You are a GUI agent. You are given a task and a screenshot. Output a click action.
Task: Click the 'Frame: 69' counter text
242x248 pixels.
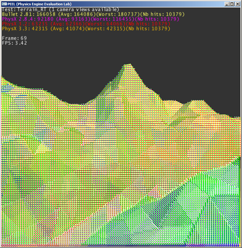pos(14,38)
